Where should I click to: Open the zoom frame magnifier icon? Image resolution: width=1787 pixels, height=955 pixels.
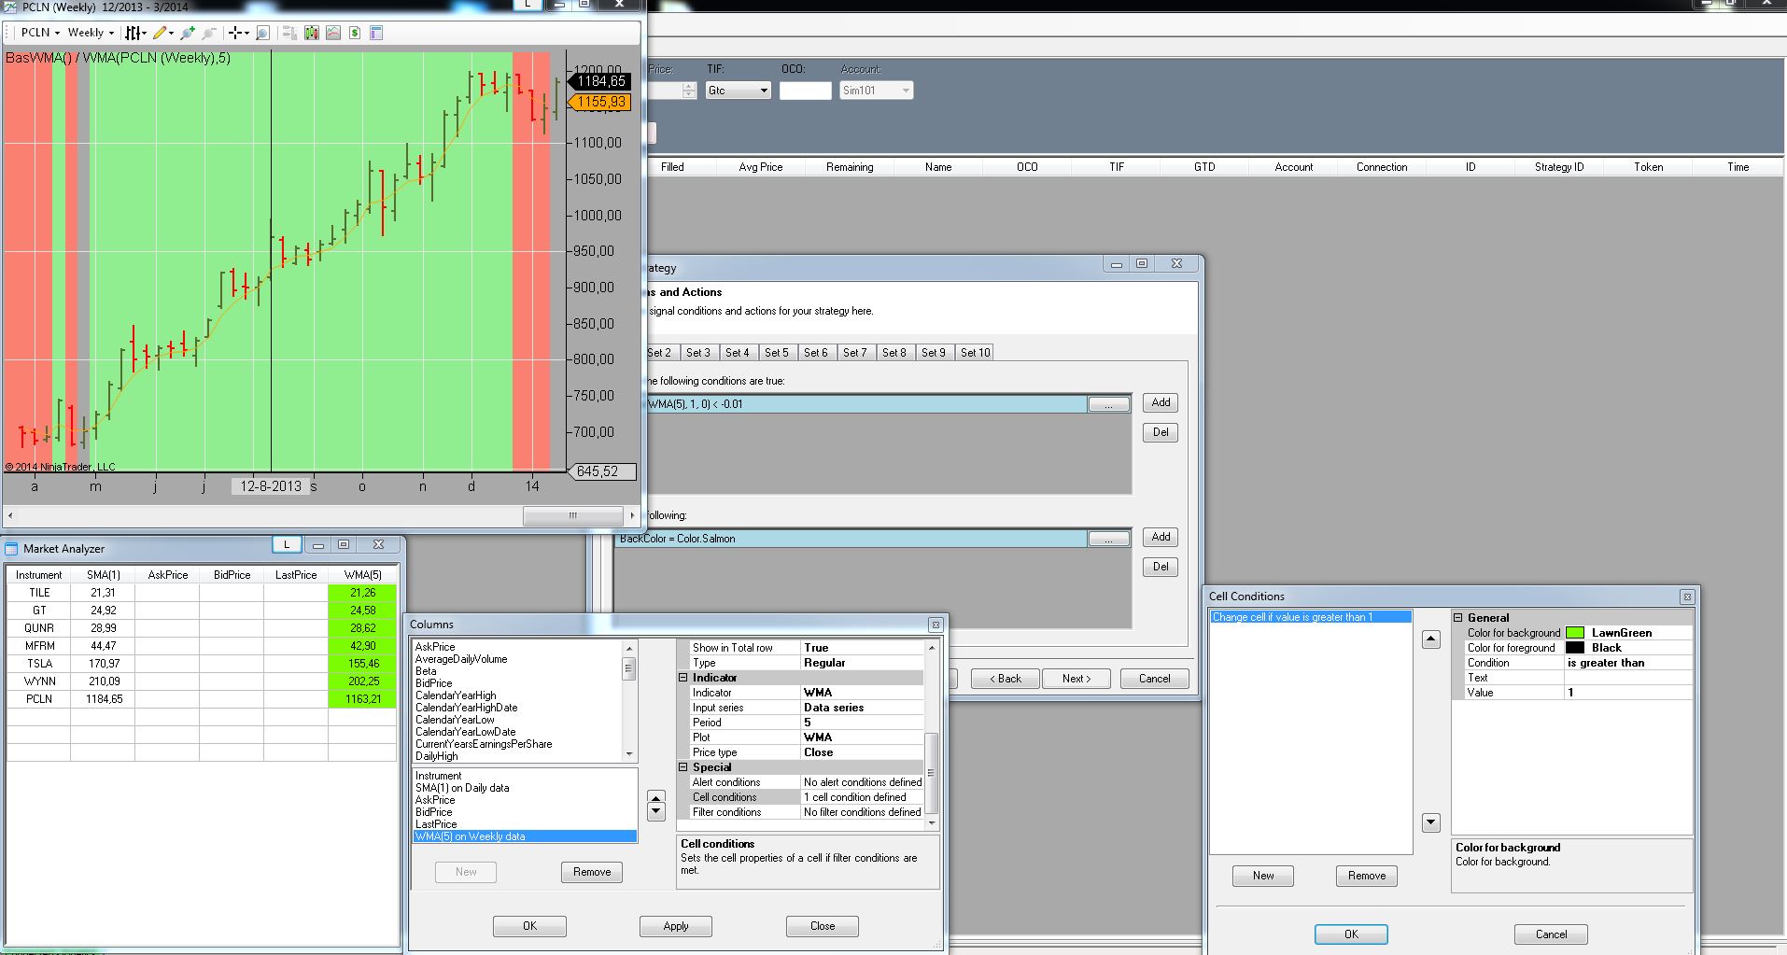[262, 33]
